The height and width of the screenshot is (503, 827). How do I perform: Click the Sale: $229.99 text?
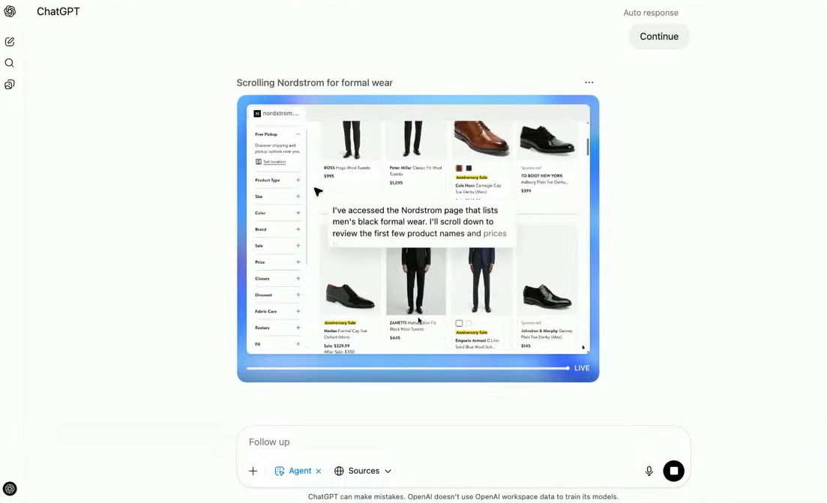point(337,346)
